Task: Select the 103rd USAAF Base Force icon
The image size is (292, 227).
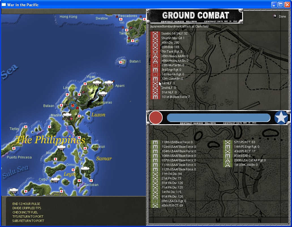Action: pos(155,147)
